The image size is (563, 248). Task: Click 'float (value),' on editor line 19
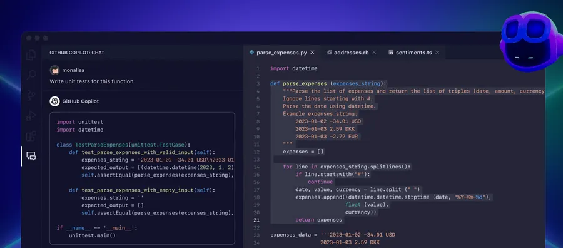point(367,205)
